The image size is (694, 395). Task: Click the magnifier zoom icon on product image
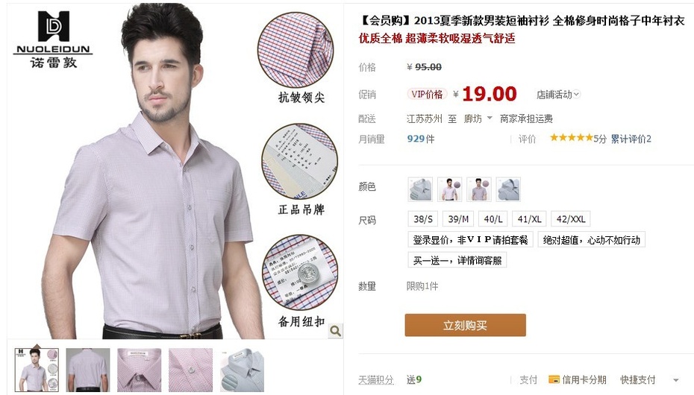coord(336,331)
